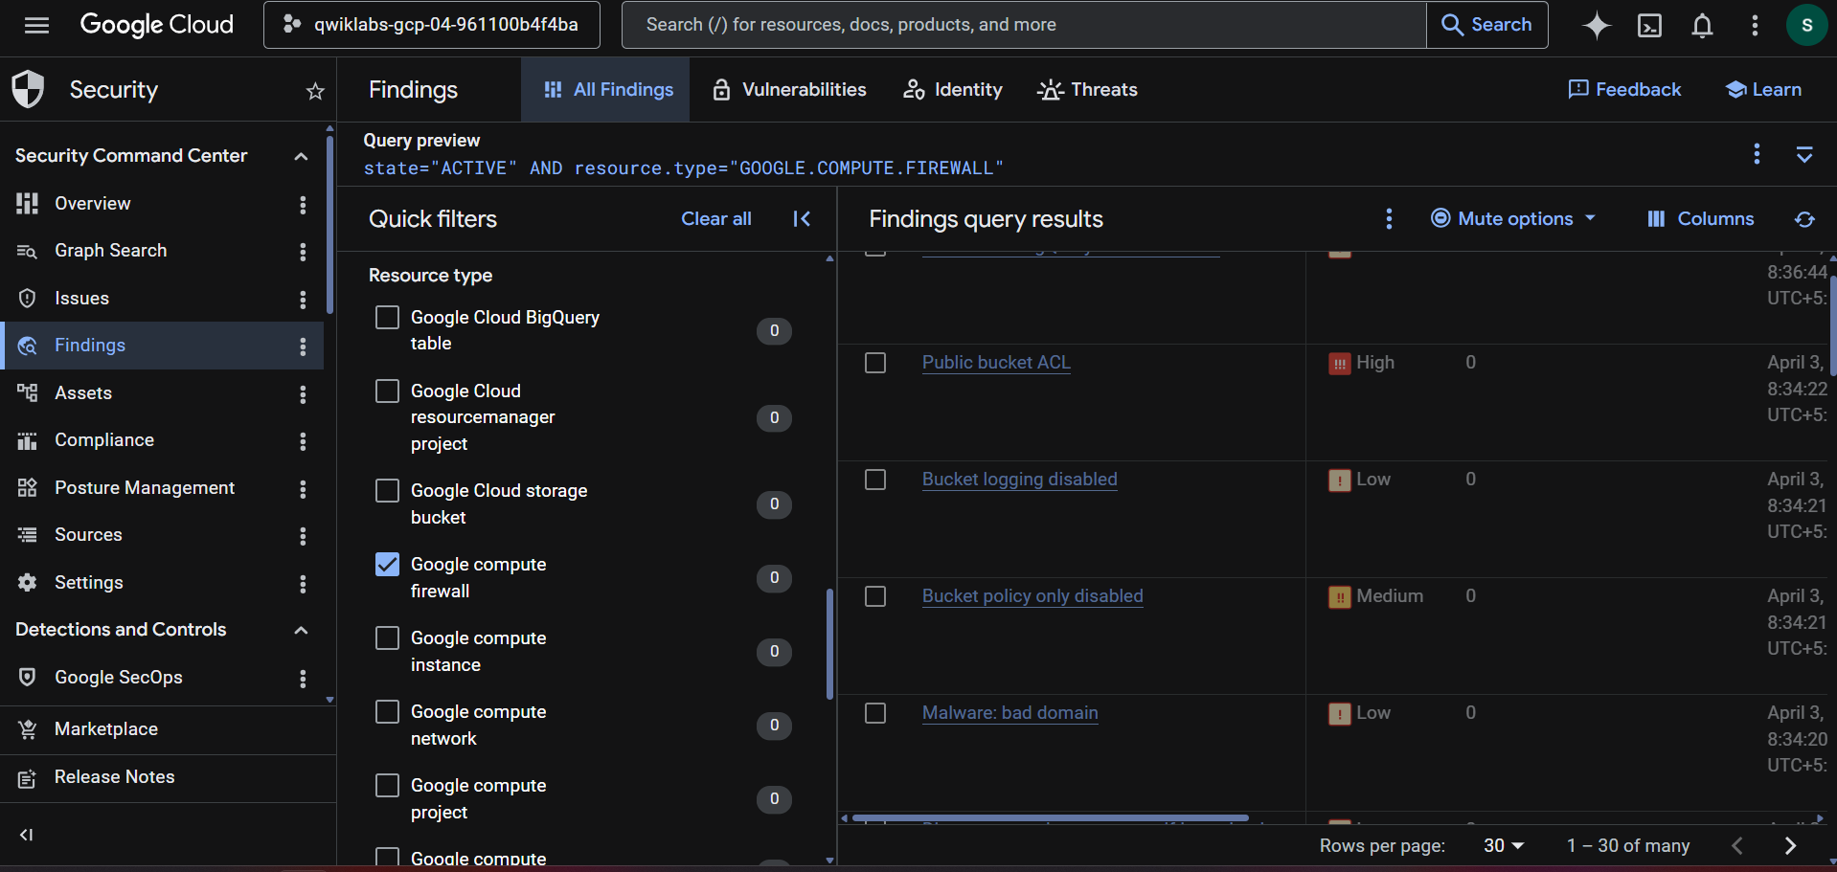This screenshot has height=872, width=1837.
Task: Select the Bucket logging disabled row checkbox
Action: click(x=875, y=480)
